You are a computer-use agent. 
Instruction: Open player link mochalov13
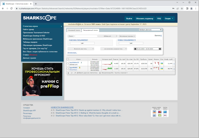[x=74, y=62]
